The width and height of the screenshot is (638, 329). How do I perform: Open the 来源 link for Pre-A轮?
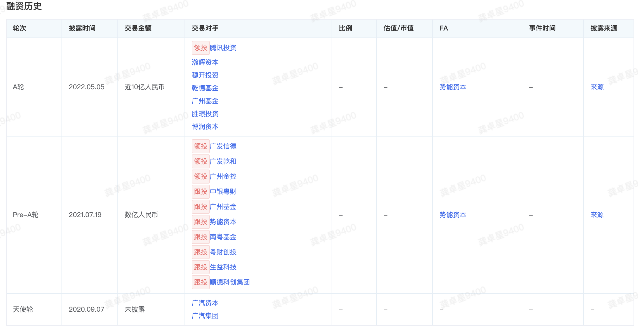click(x=597, y=215)
